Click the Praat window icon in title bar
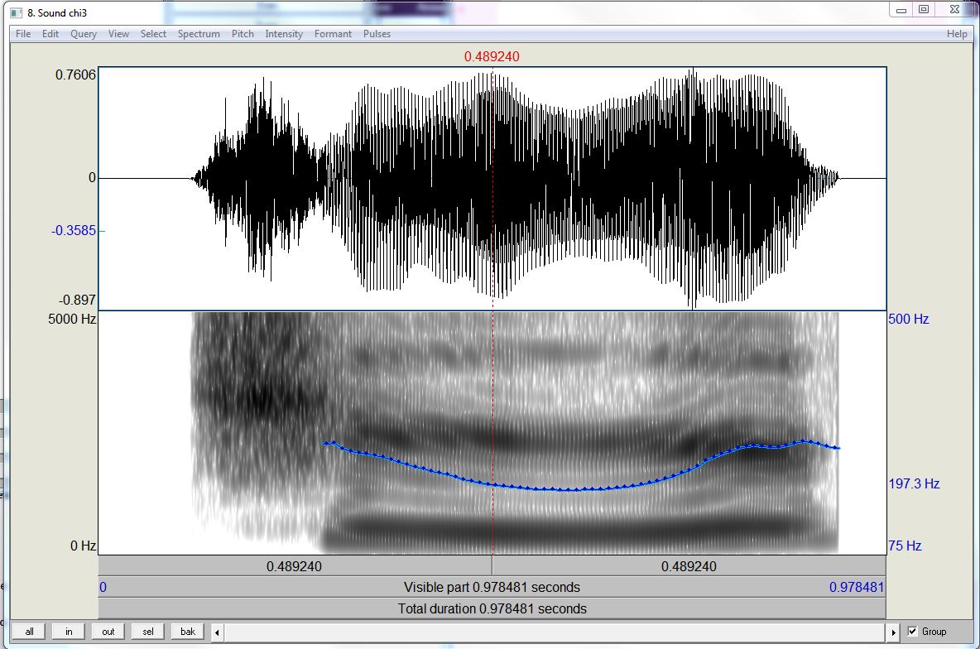This screenshot has width=980, height=649. 17,12
